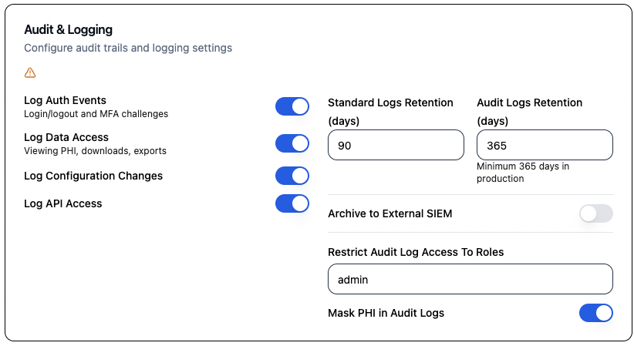The width and height of the screenshot is (634, 346).
Task: Click the Audit Logs Retention label
Action: [x=529, y=102]
